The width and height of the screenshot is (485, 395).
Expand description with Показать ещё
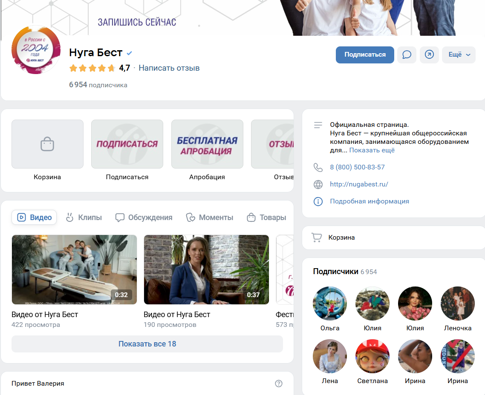pos(372,150)
